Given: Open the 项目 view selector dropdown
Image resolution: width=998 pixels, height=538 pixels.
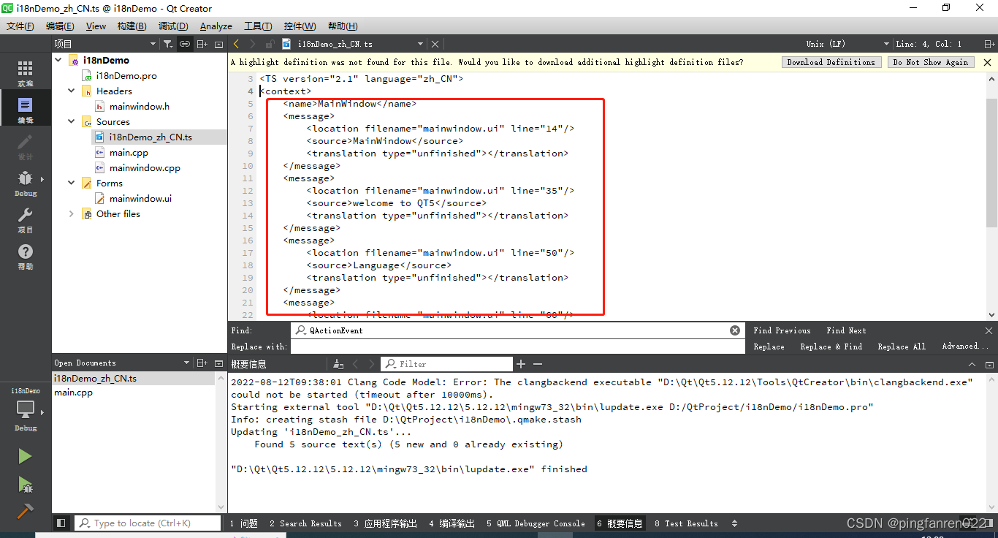Looking at the screenshot, I should point(105,44).
